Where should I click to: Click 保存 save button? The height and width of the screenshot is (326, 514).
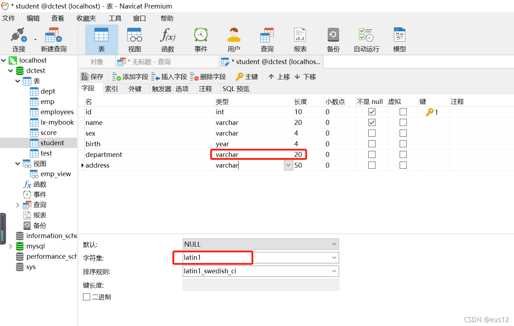pos(92,77)
